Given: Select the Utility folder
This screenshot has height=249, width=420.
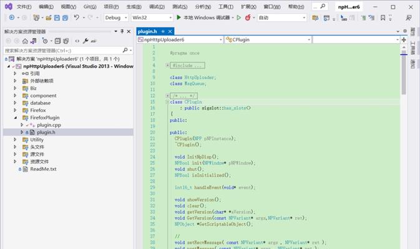Looking at the screenshot, I should (x=37, y=139).
